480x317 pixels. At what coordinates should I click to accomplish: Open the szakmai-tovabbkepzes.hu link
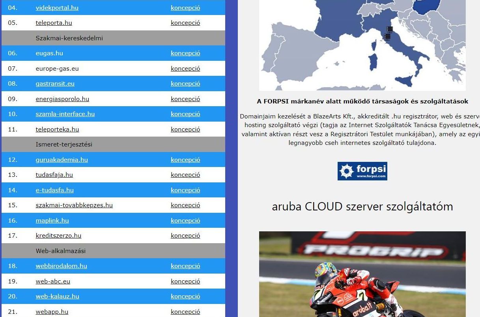coord(74,205)
